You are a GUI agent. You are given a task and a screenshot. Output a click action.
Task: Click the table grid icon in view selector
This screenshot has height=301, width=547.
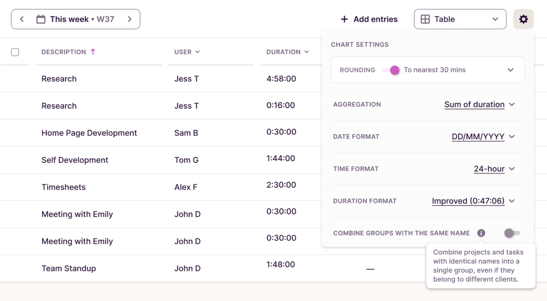point(425,19)
